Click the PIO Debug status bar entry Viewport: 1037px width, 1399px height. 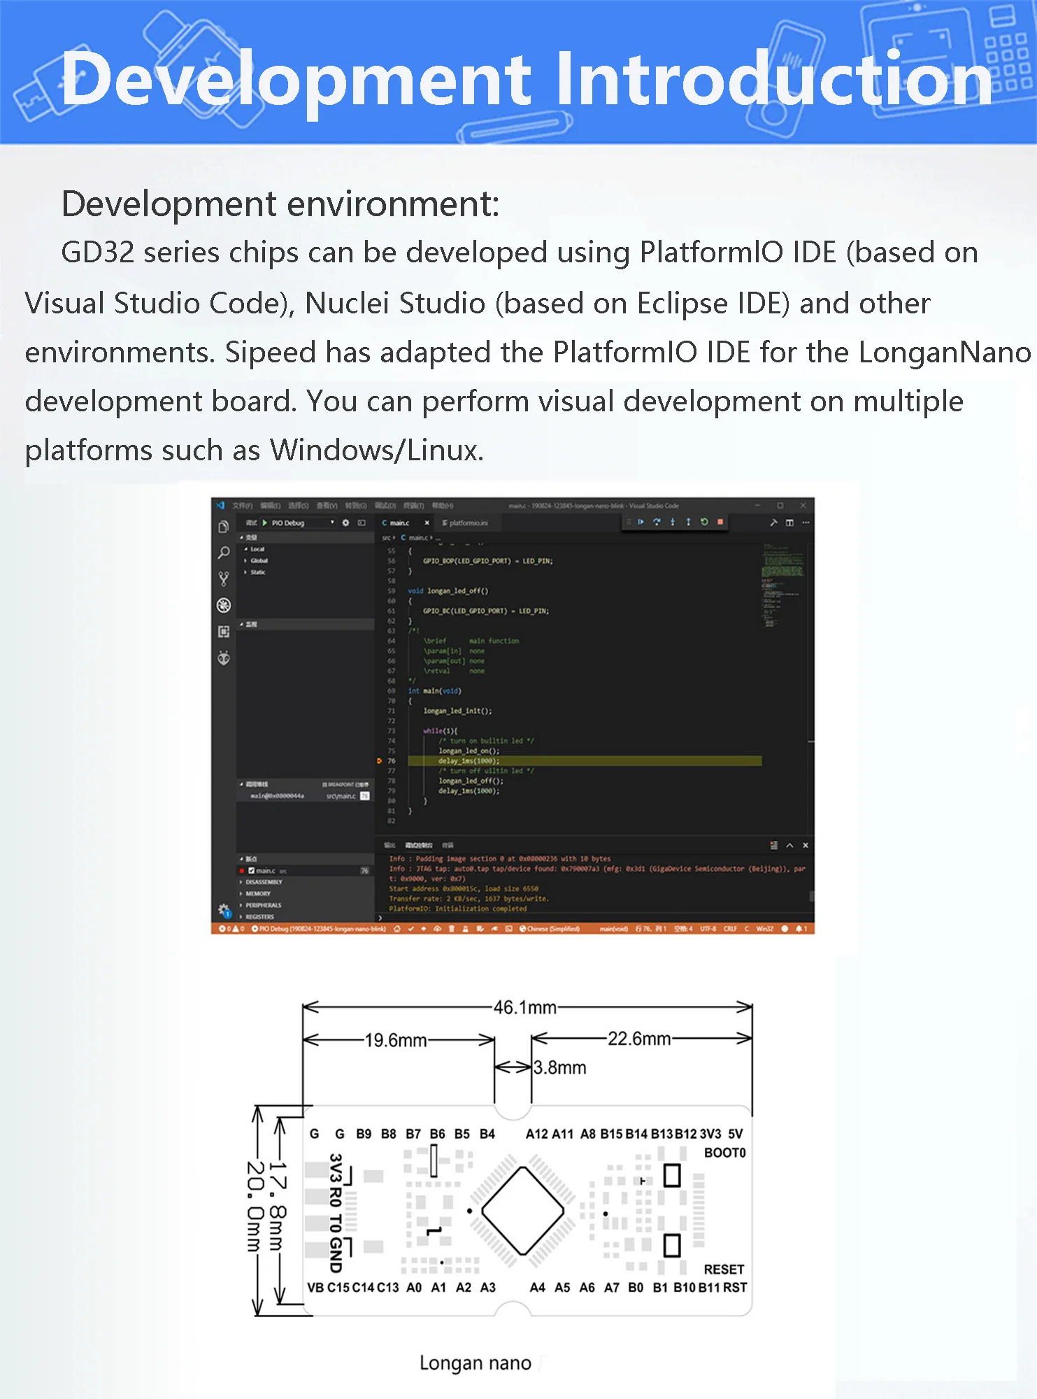pos(319,929)
